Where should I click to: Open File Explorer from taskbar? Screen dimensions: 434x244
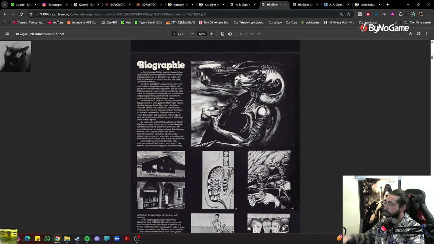tap(67, 239)
